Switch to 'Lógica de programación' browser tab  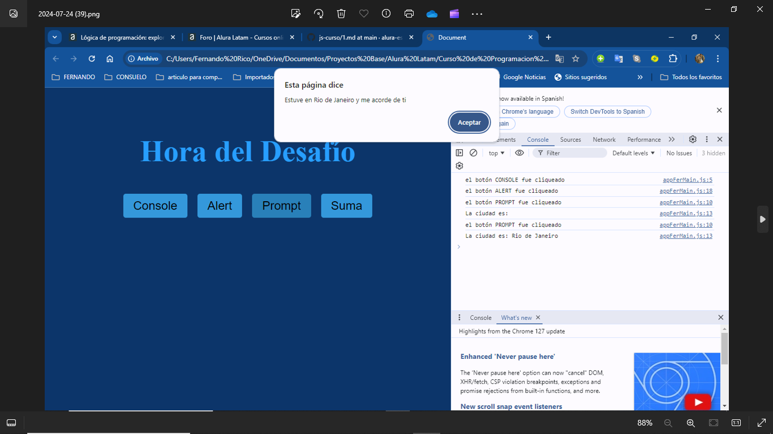122,37
